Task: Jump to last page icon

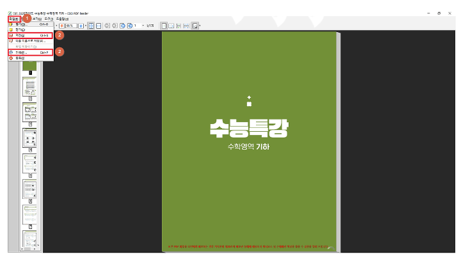Action: pyautogui.click(x=130, y=26)
